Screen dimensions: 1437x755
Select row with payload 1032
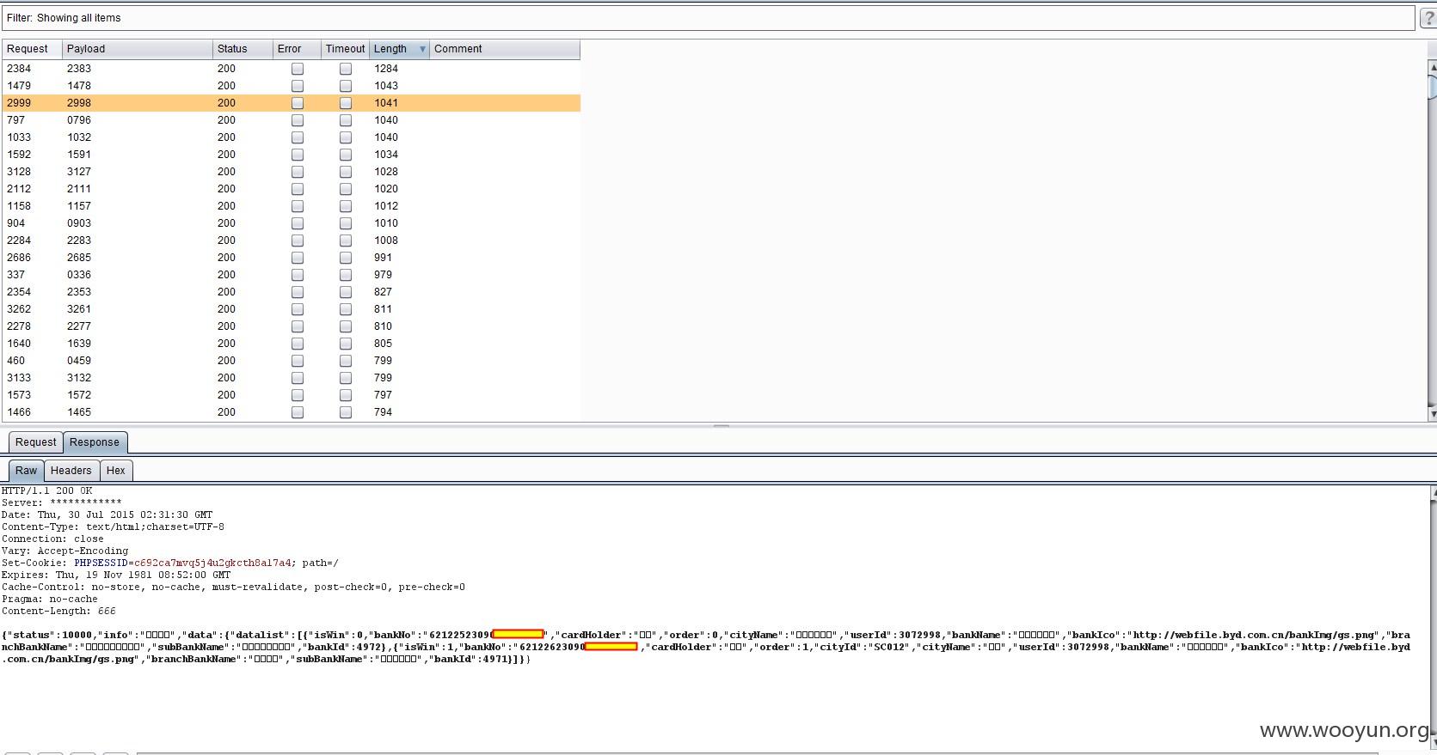click(x=291, y=137)
